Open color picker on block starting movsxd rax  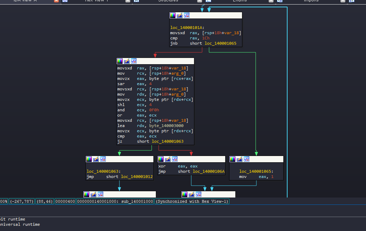(x=120, y=61)
